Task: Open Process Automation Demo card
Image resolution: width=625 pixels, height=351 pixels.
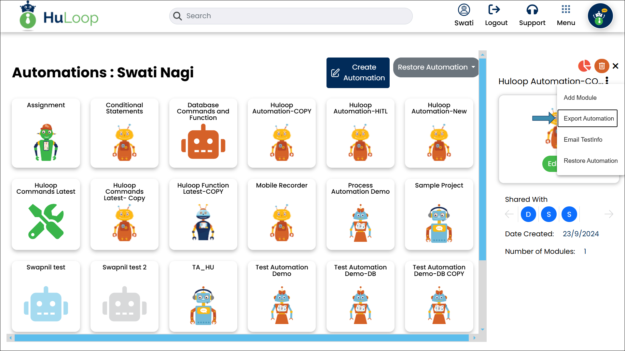Action: 360,214
